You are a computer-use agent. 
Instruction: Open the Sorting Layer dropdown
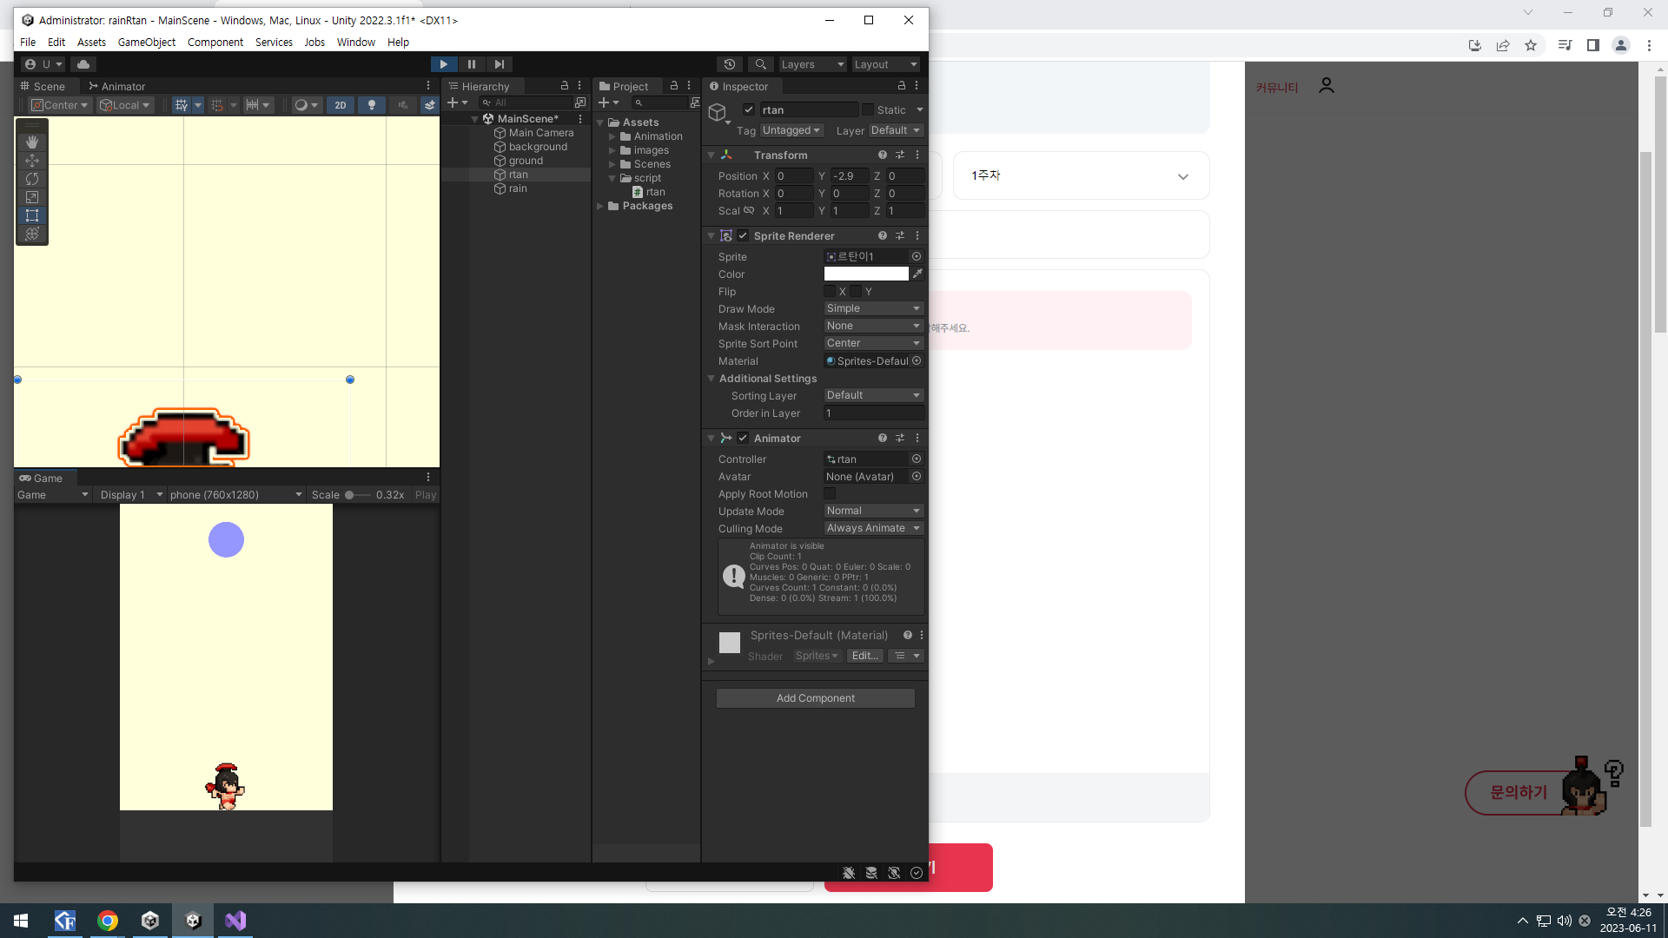[x=873, y=395]
